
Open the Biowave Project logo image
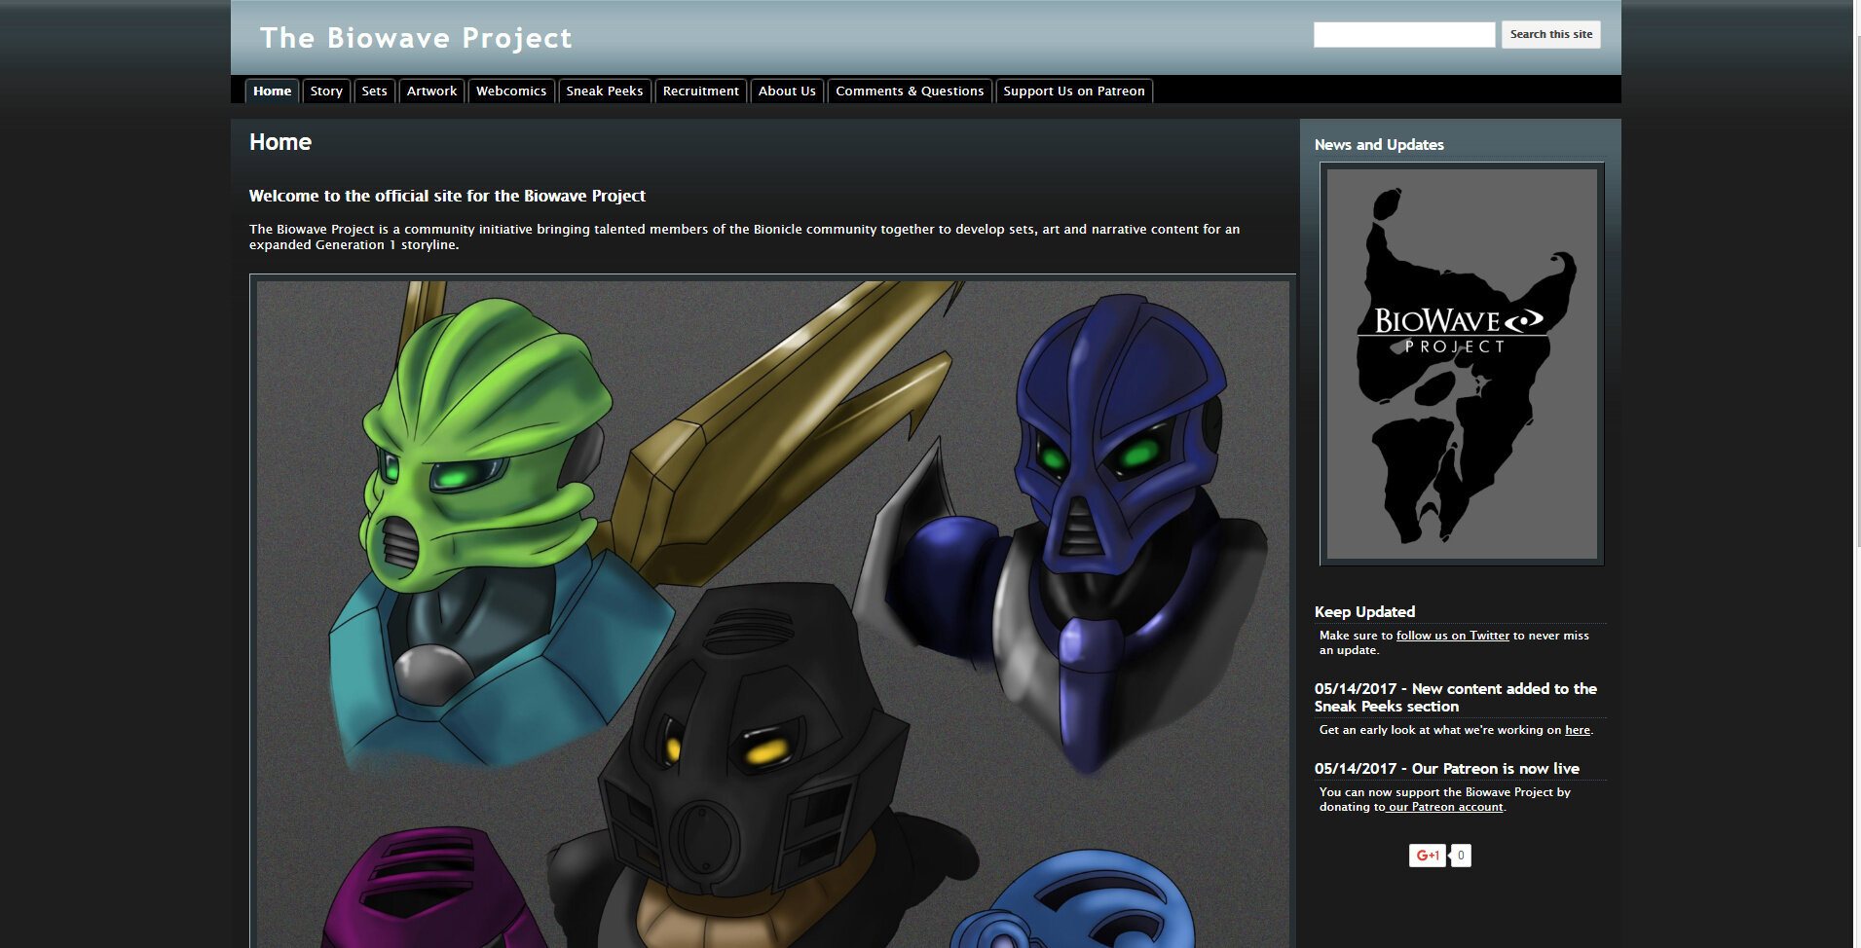pos(1462,364)
